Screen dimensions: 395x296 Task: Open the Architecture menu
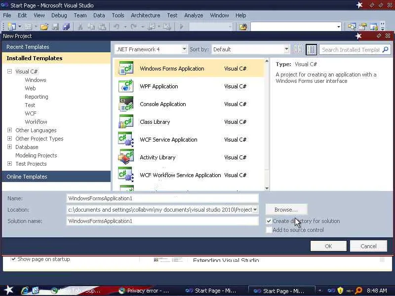pos(145,15)
